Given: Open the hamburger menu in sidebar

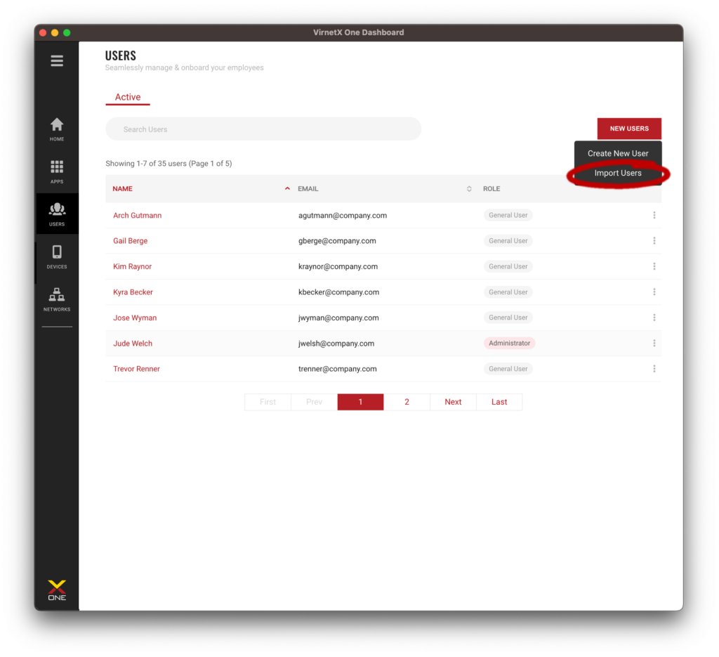Looking at the screenshot, I should (57, 61).
